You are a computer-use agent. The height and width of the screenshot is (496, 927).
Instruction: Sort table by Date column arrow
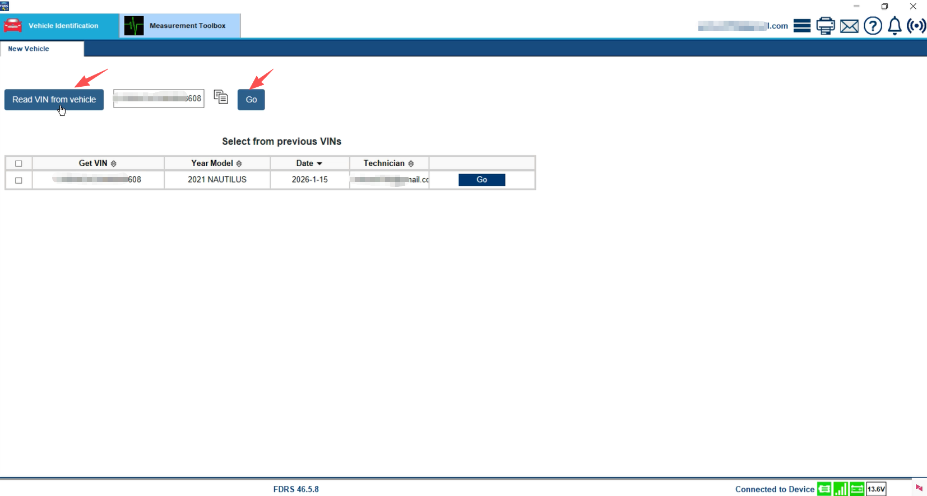319,163
